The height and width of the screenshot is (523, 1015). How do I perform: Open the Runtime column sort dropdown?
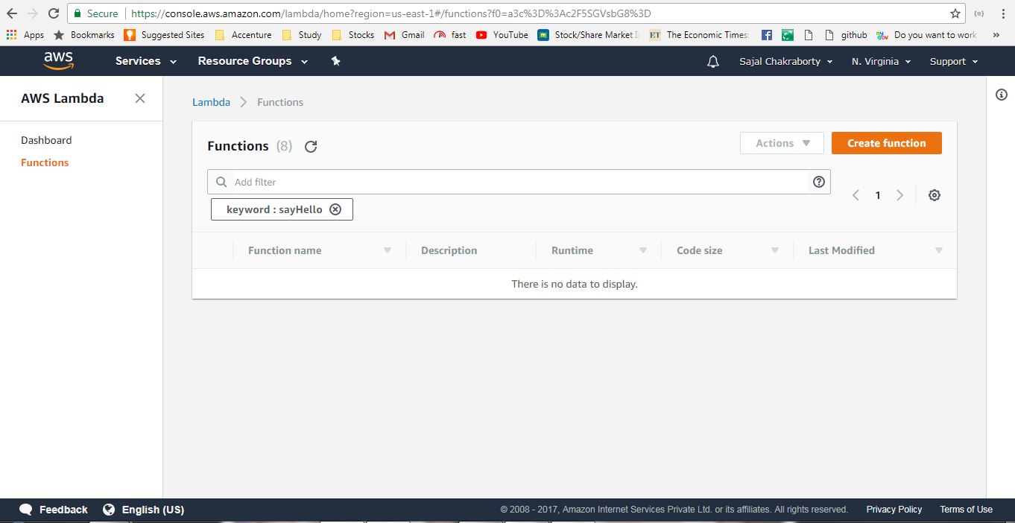(642, 250)
